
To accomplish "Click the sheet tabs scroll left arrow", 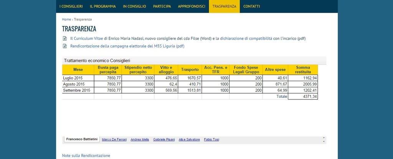I will [324, 141].
